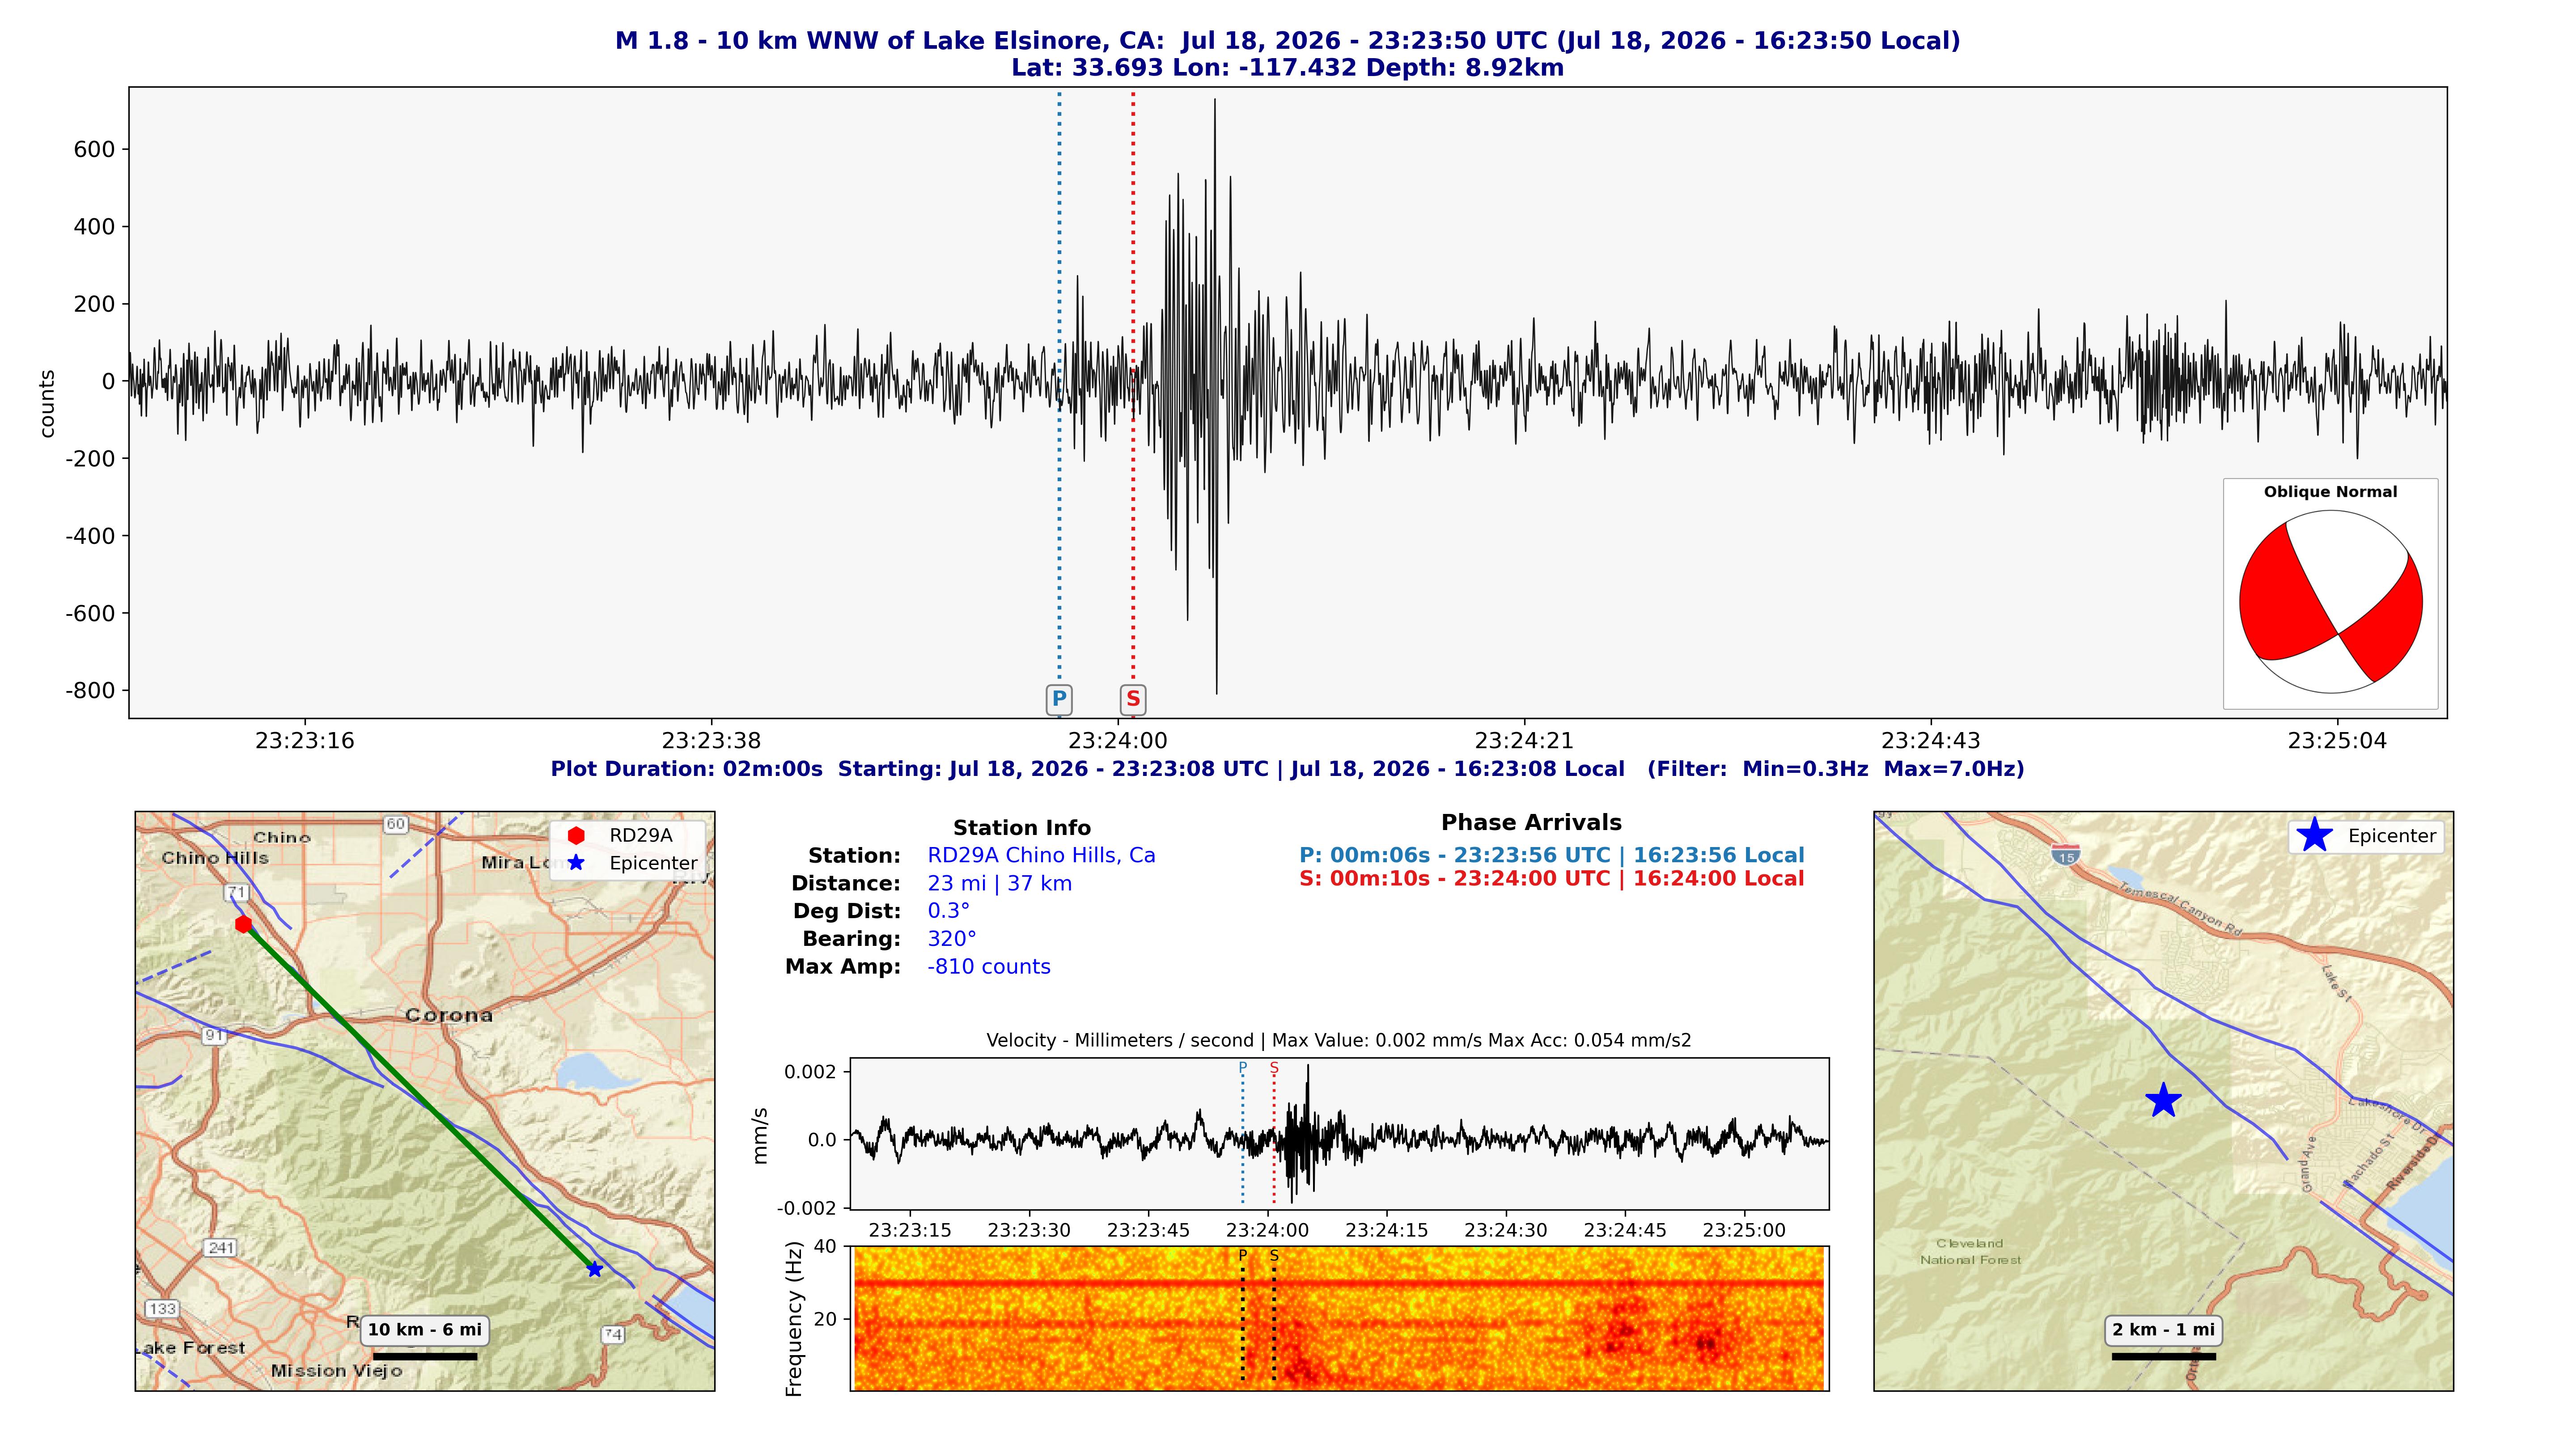This screenshot has width=2576, height=1449.
Task: Click the blue epicenter star on the left map
Action: tap(595, 1269)
